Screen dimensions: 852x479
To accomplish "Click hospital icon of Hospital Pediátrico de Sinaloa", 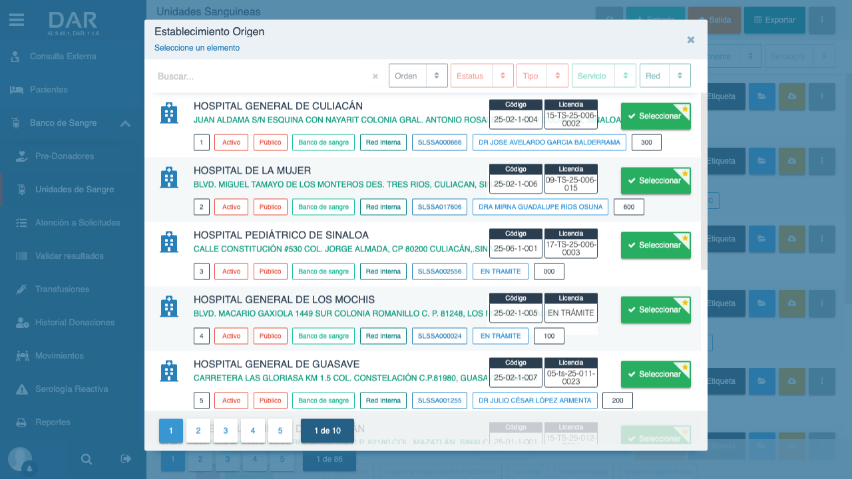I will [x=169, y=242].
